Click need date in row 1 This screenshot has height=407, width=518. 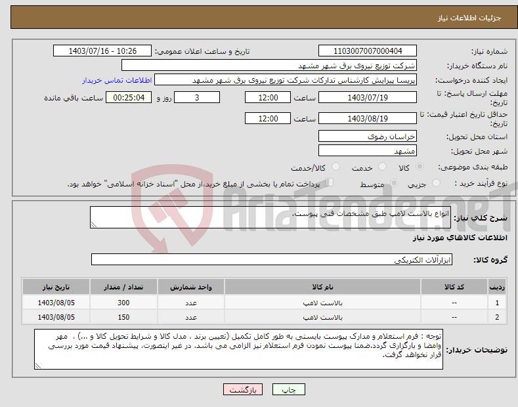click(56, 303)
